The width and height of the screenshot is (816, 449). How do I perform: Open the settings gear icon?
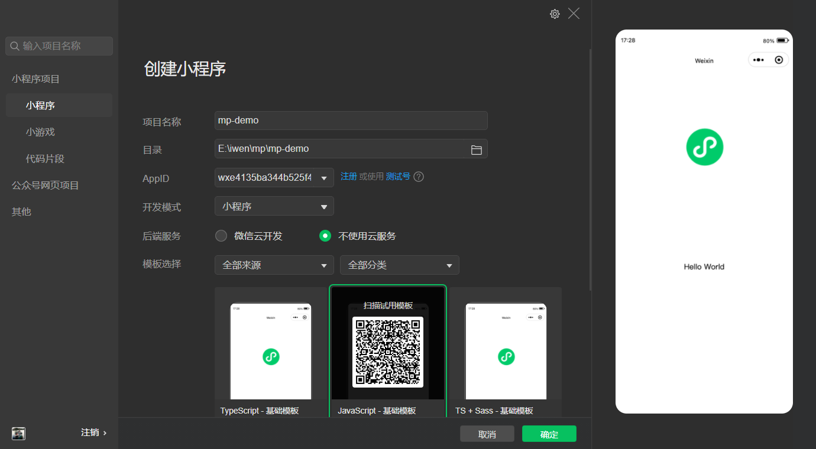click(555, 14)
